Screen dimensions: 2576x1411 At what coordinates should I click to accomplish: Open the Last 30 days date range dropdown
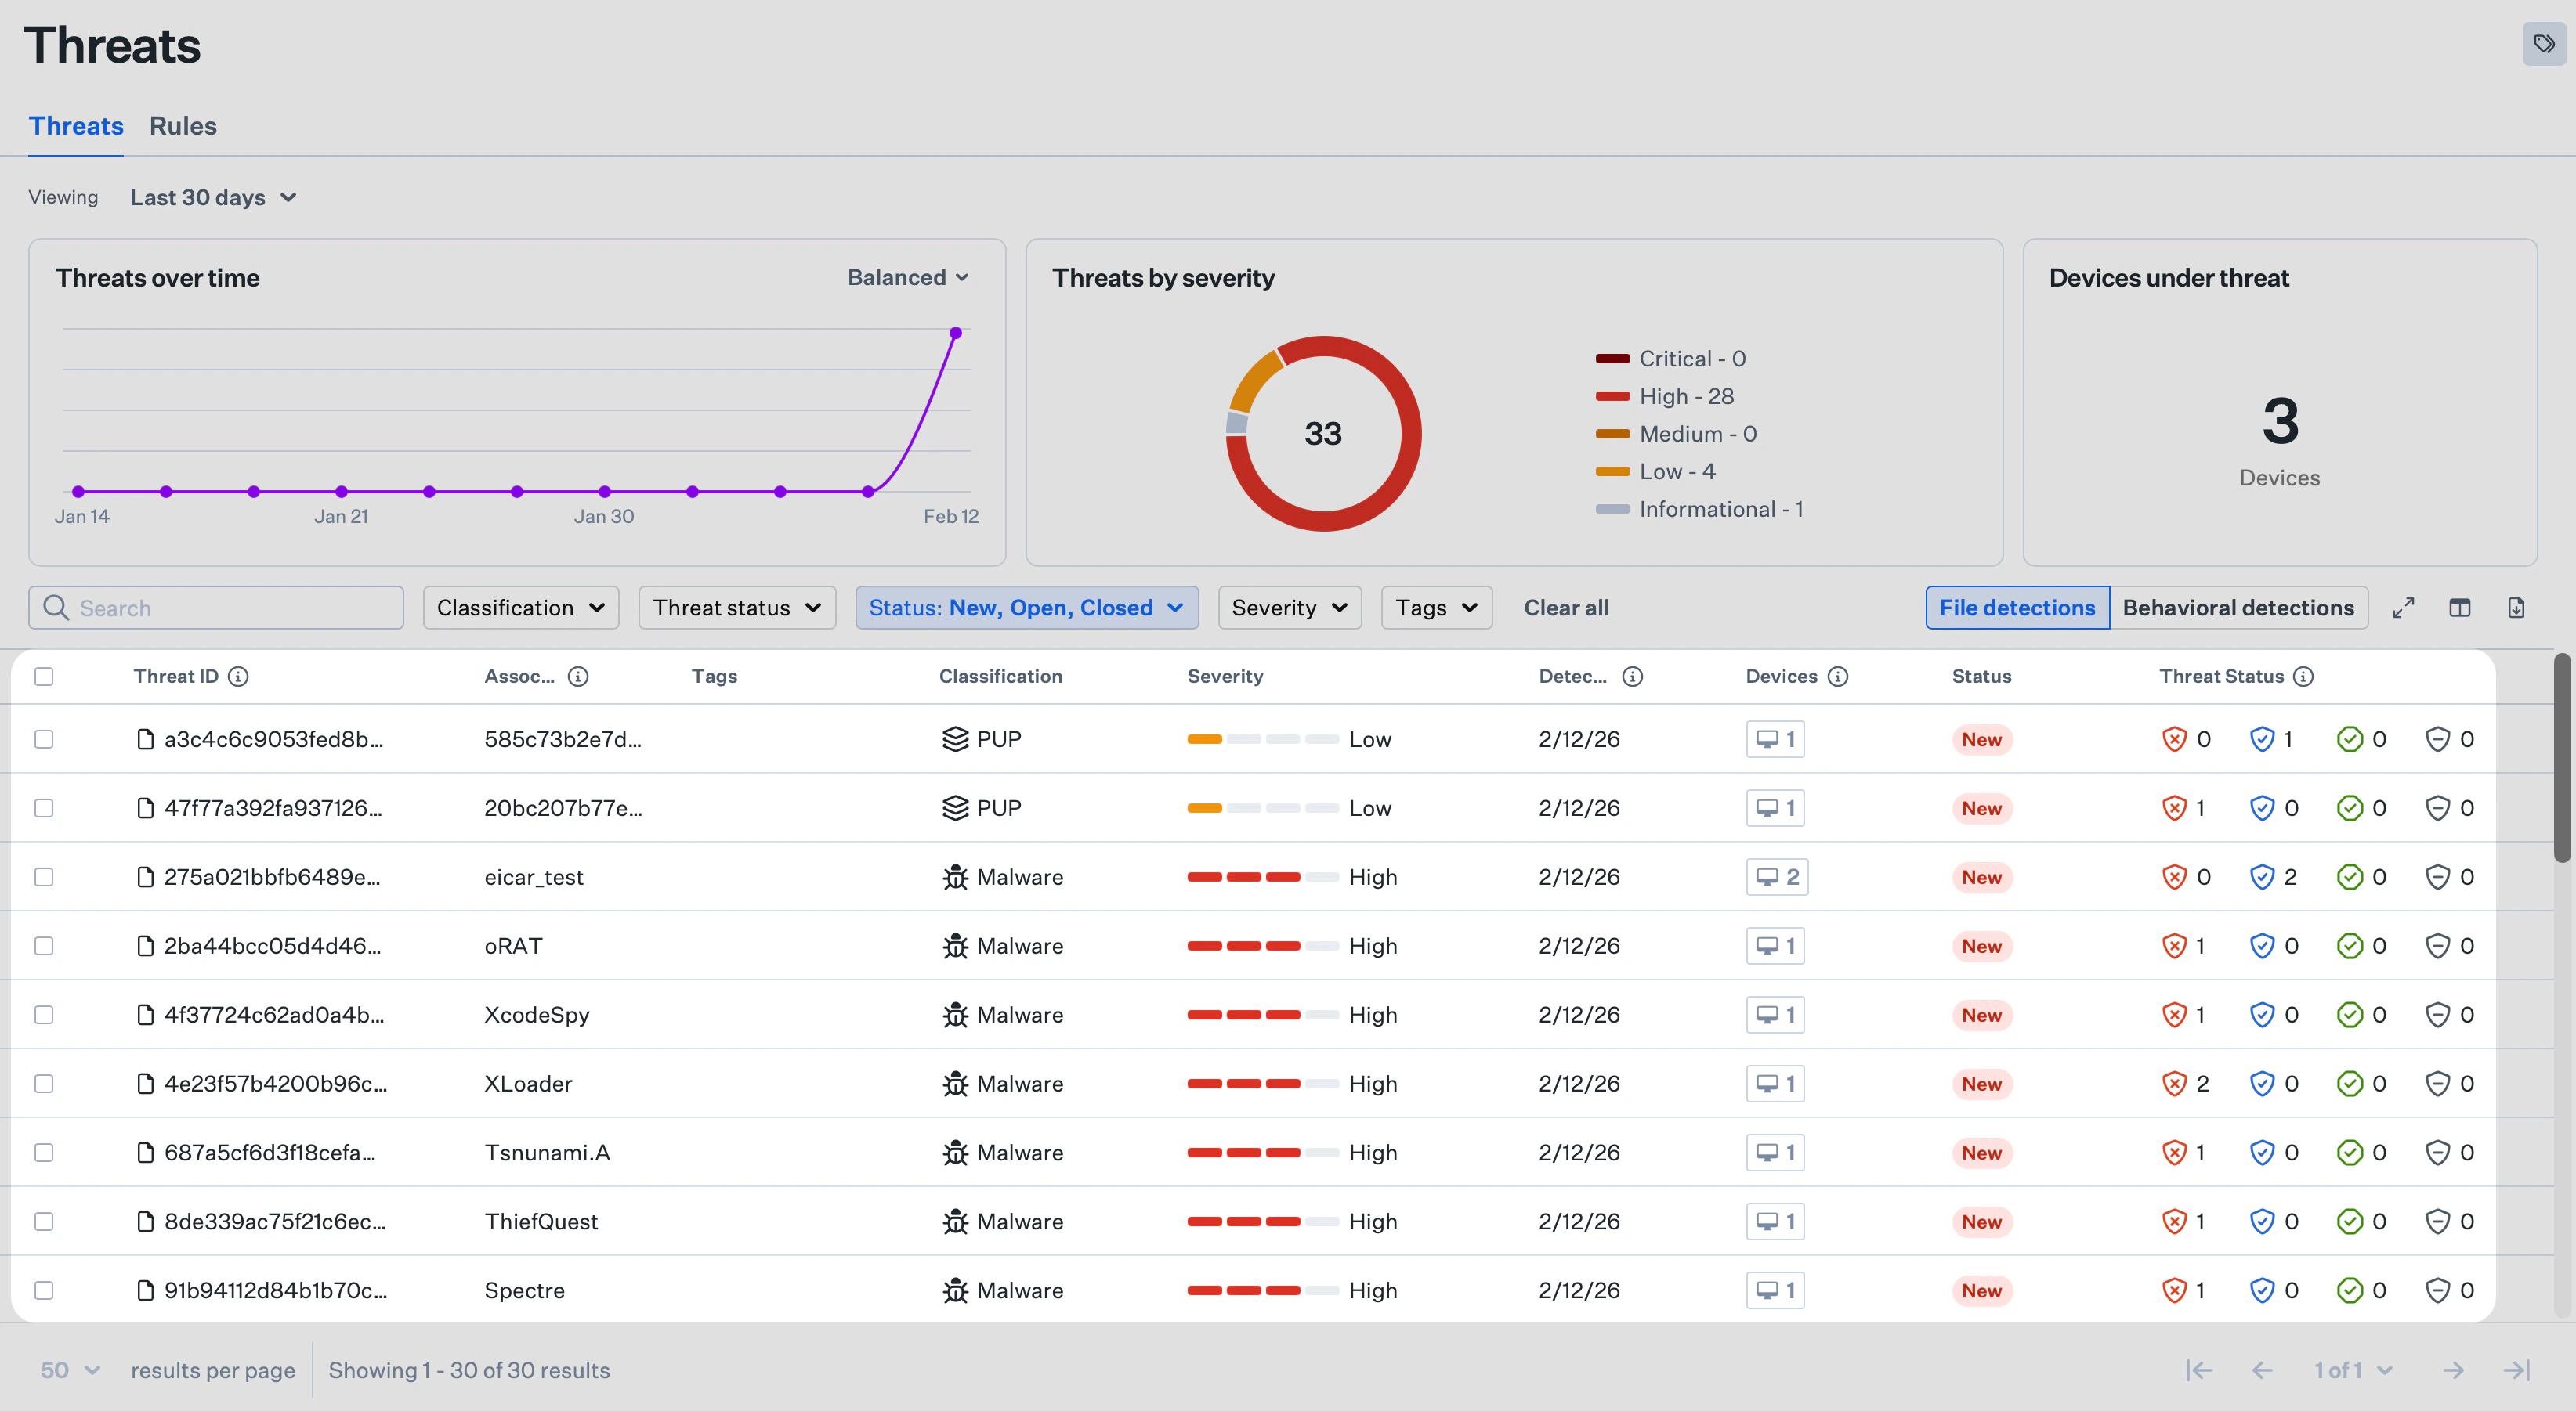pyautogui.click(x=213, y=197)
